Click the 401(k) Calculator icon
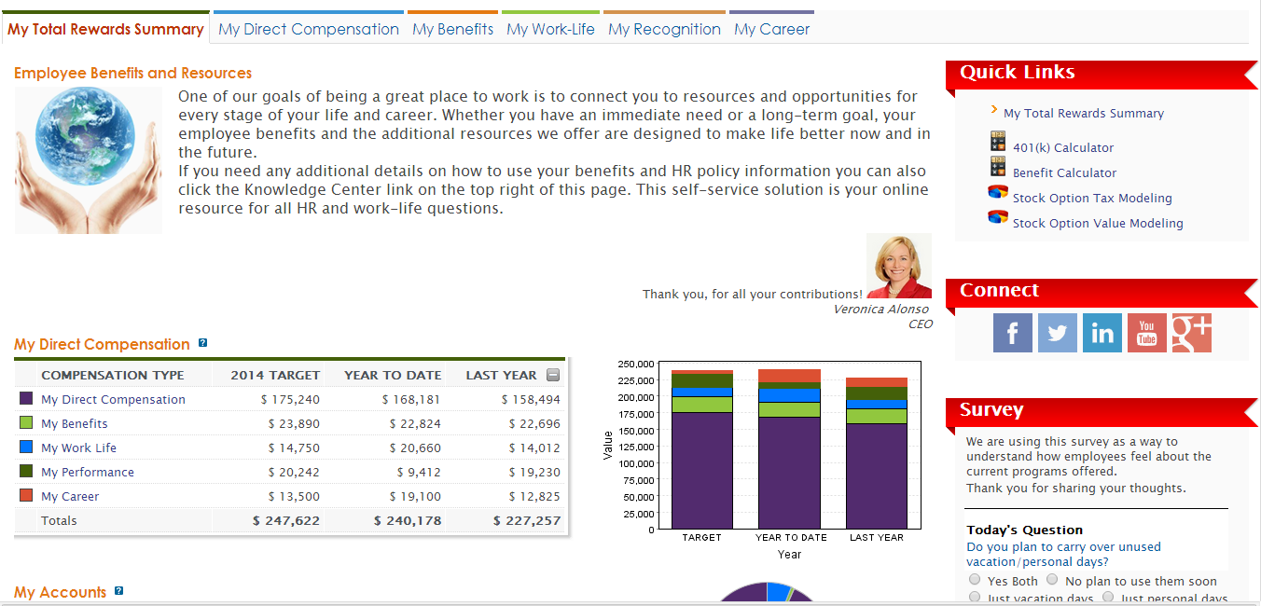 [997, 142]
